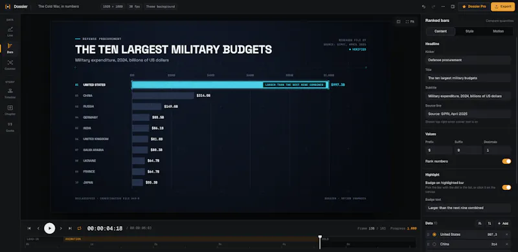
Task: Click the Dossier logo icon
Action: coord(8,6)
